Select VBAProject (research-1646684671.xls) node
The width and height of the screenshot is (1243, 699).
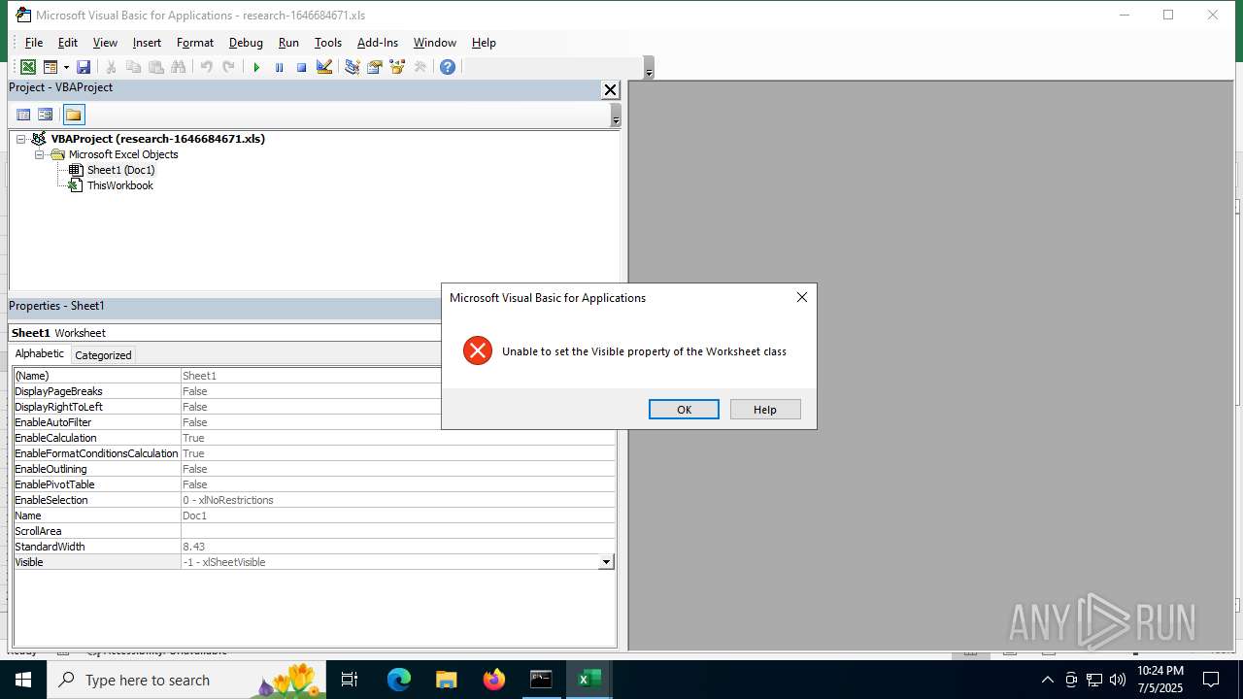coord(158,139)
